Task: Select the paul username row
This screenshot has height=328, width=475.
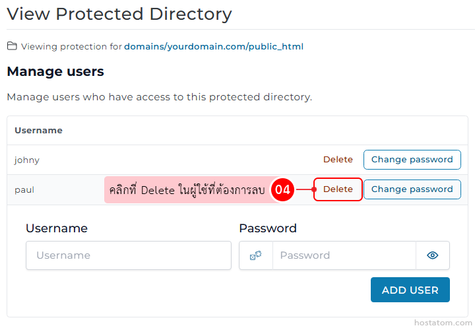Action: pos(24,189)
